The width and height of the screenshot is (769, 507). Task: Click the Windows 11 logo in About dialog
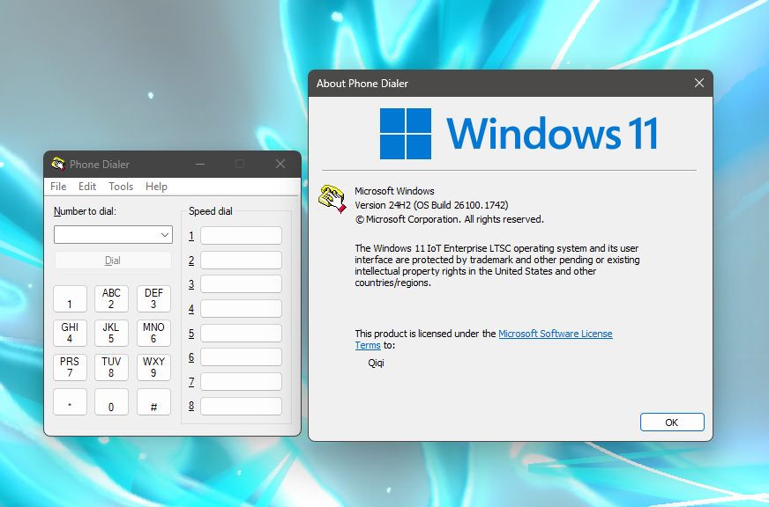point(519,134)
